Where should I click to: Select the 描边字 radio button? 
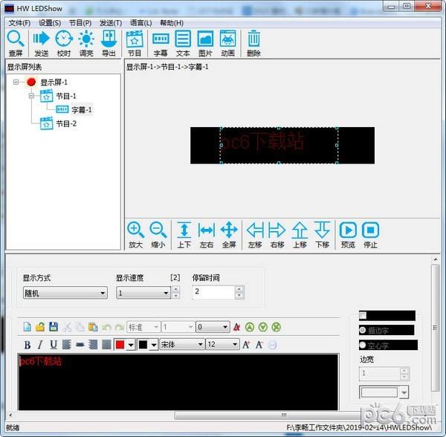coord(363,330)
